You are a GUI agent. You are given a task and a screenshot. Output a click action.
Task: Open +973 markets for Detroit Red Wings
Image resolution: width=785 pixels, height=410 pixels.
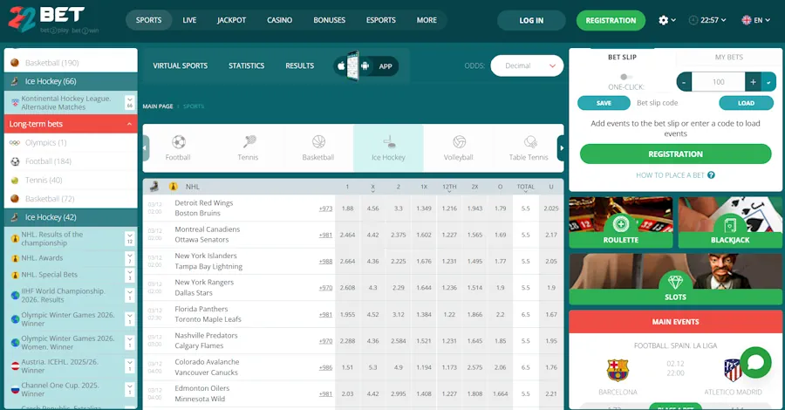tap(325, 208)
